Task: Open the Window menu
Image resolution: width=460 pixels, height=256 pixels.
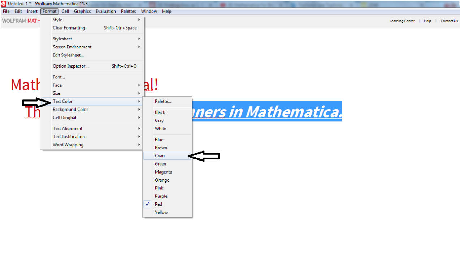Action: tap(149, 11)
